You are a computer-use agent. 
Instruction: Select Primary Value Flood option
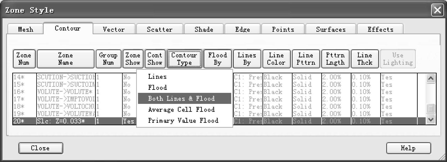pyautogui.click(x=183, y=120)
